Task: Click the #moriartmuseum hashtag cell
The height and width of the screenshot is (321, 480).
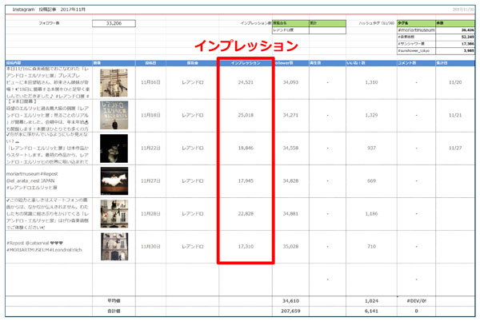Action: [416, 30]
